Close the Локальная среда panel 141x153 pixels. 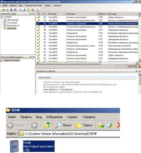[x=34, y=14]
